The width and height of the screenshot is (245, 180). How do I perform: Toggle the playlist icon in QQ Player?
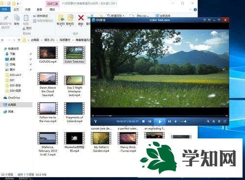point(225,121)
